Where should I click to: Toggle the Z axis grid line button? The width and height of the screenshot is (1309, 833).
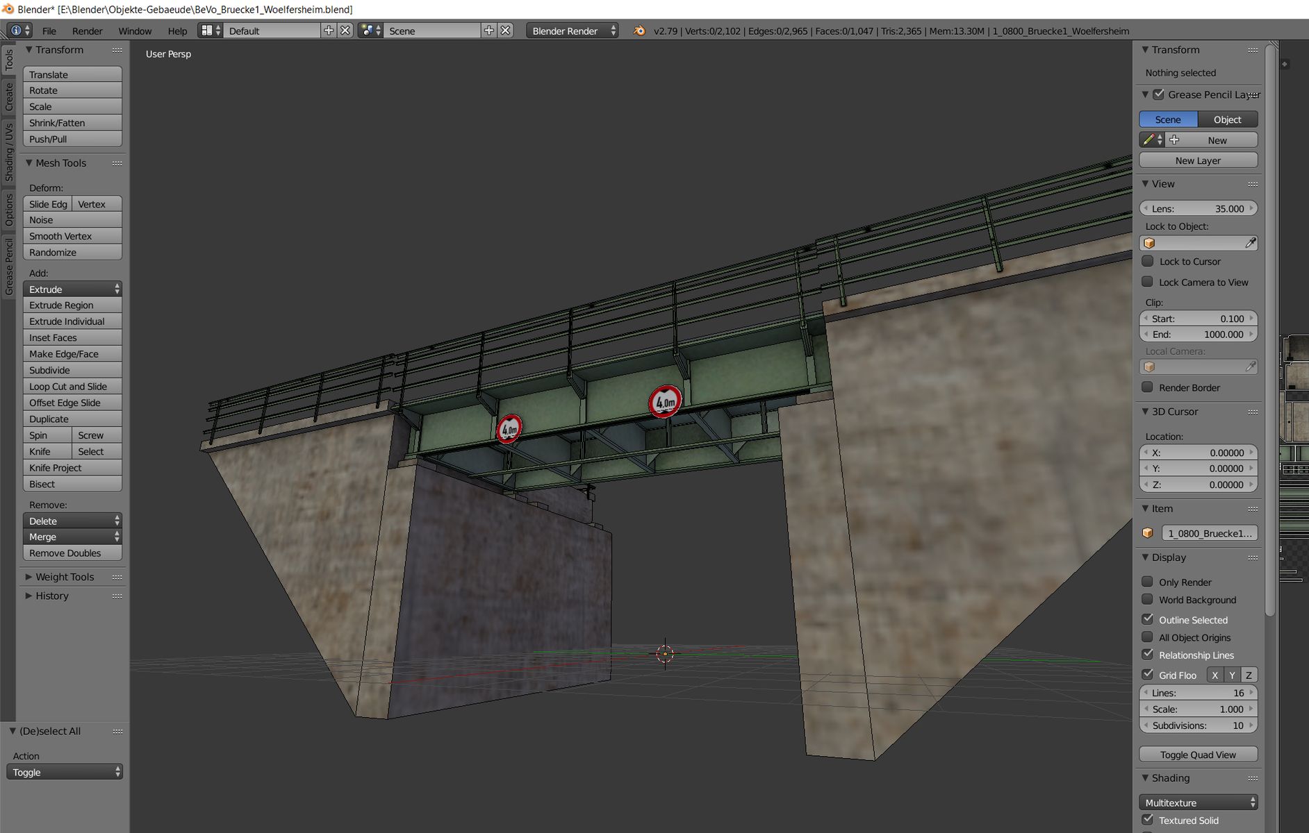(x=1249, y=675)
